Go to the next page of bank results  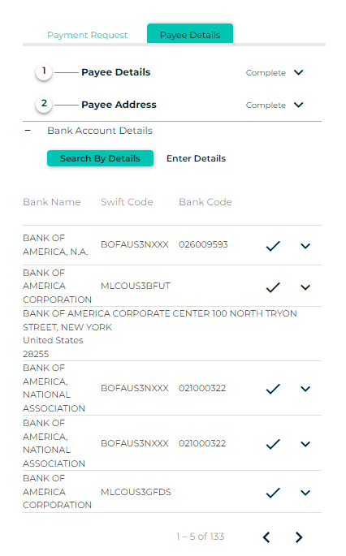click(299, 537)
